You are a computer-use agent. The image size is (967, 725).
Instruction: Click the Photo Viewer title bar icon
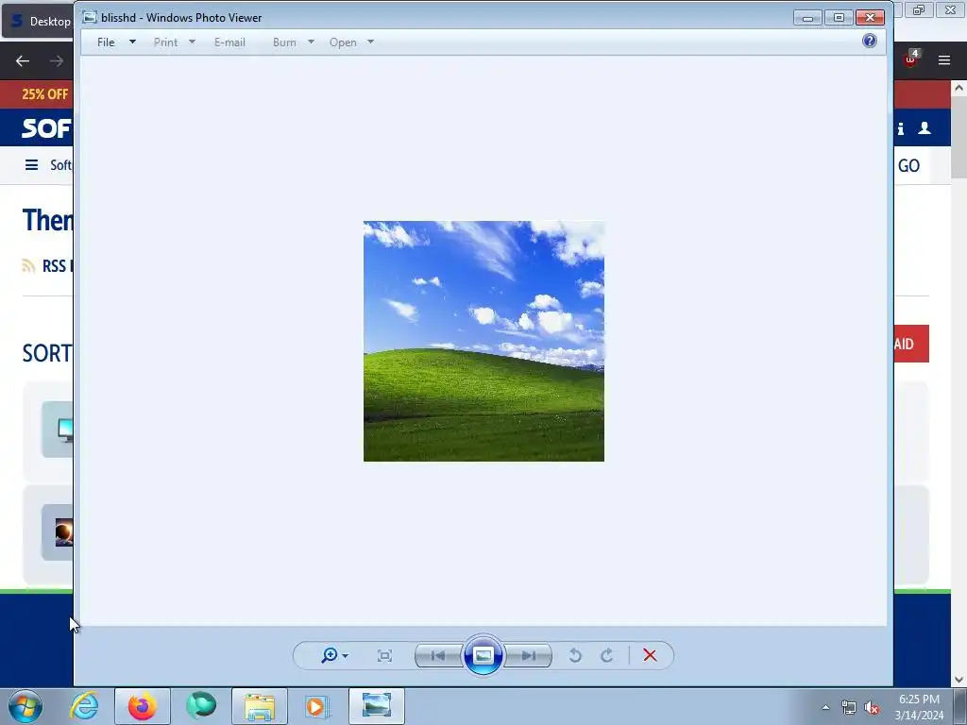coord(90,17)
